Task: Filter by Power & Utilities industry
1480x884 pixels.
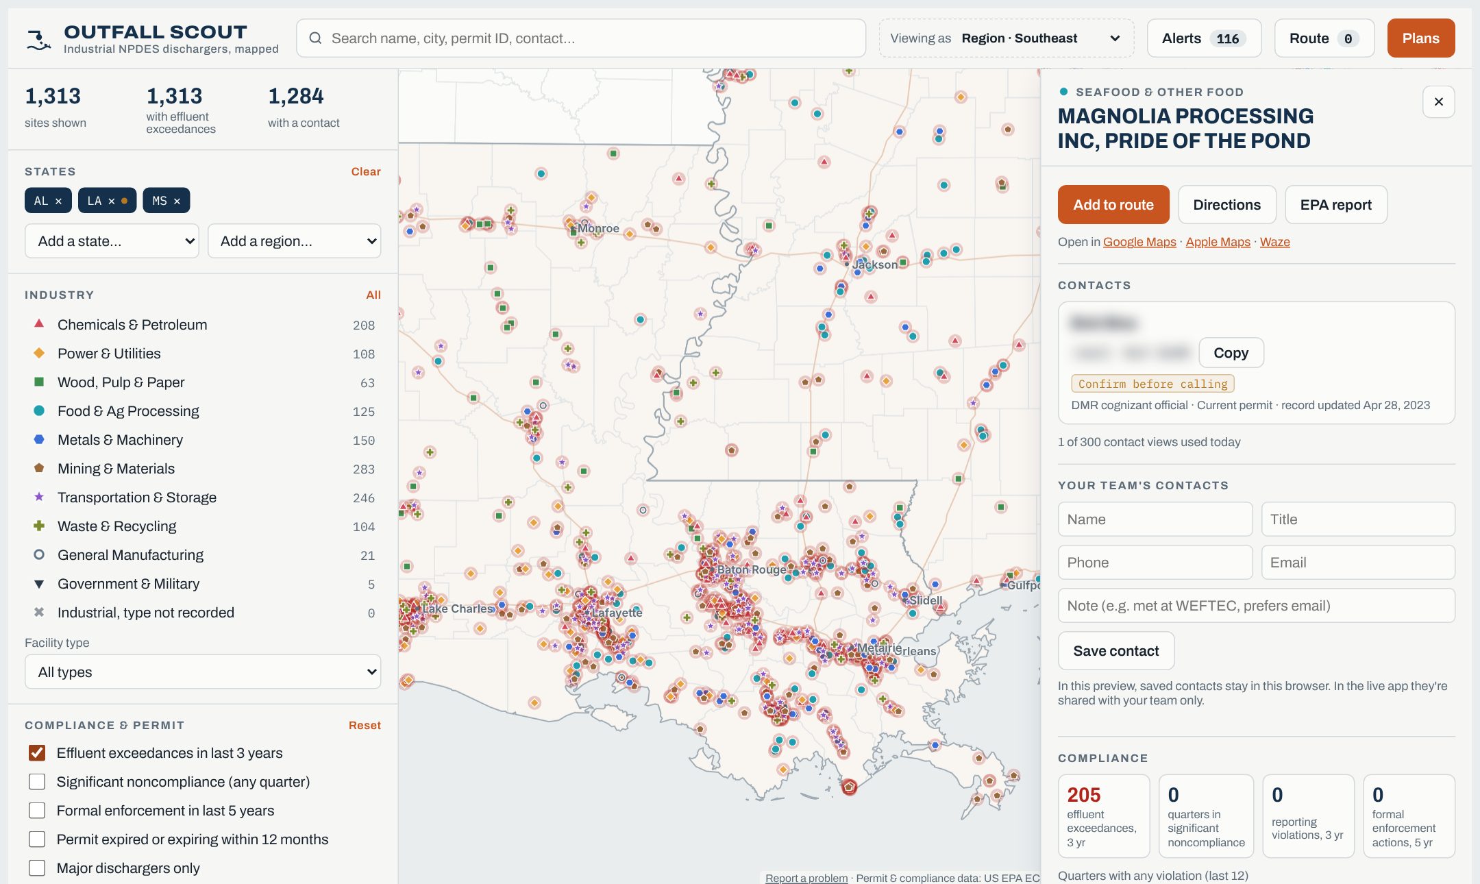Action: coord(203,354)
